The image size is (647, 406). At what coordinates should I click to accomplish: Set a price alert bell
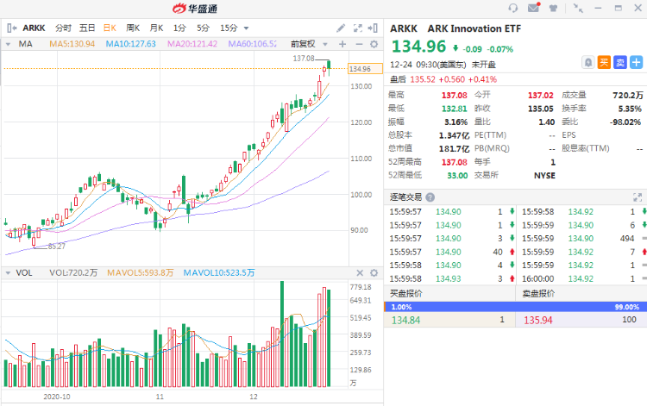point(588,63)
